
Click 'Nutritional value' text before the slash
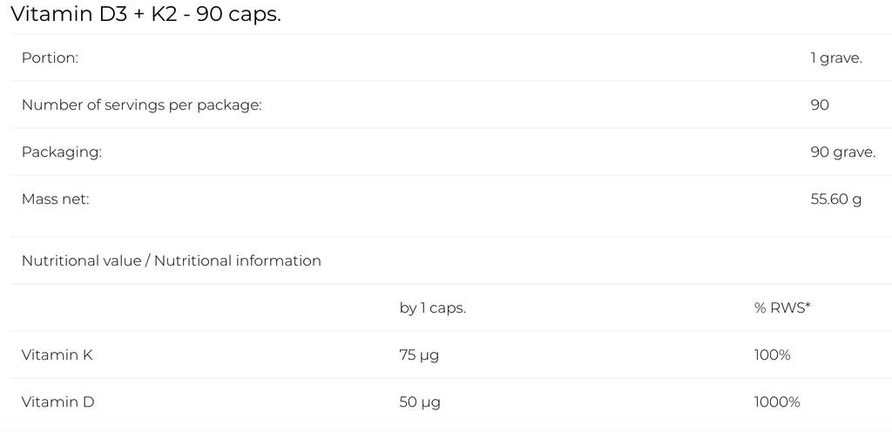[81, 260]
